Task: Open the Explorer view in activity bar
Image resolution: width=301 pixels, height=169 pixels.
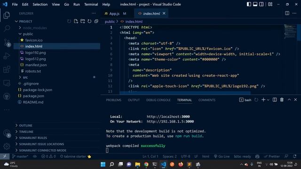Action: click(x=7, y=15)
